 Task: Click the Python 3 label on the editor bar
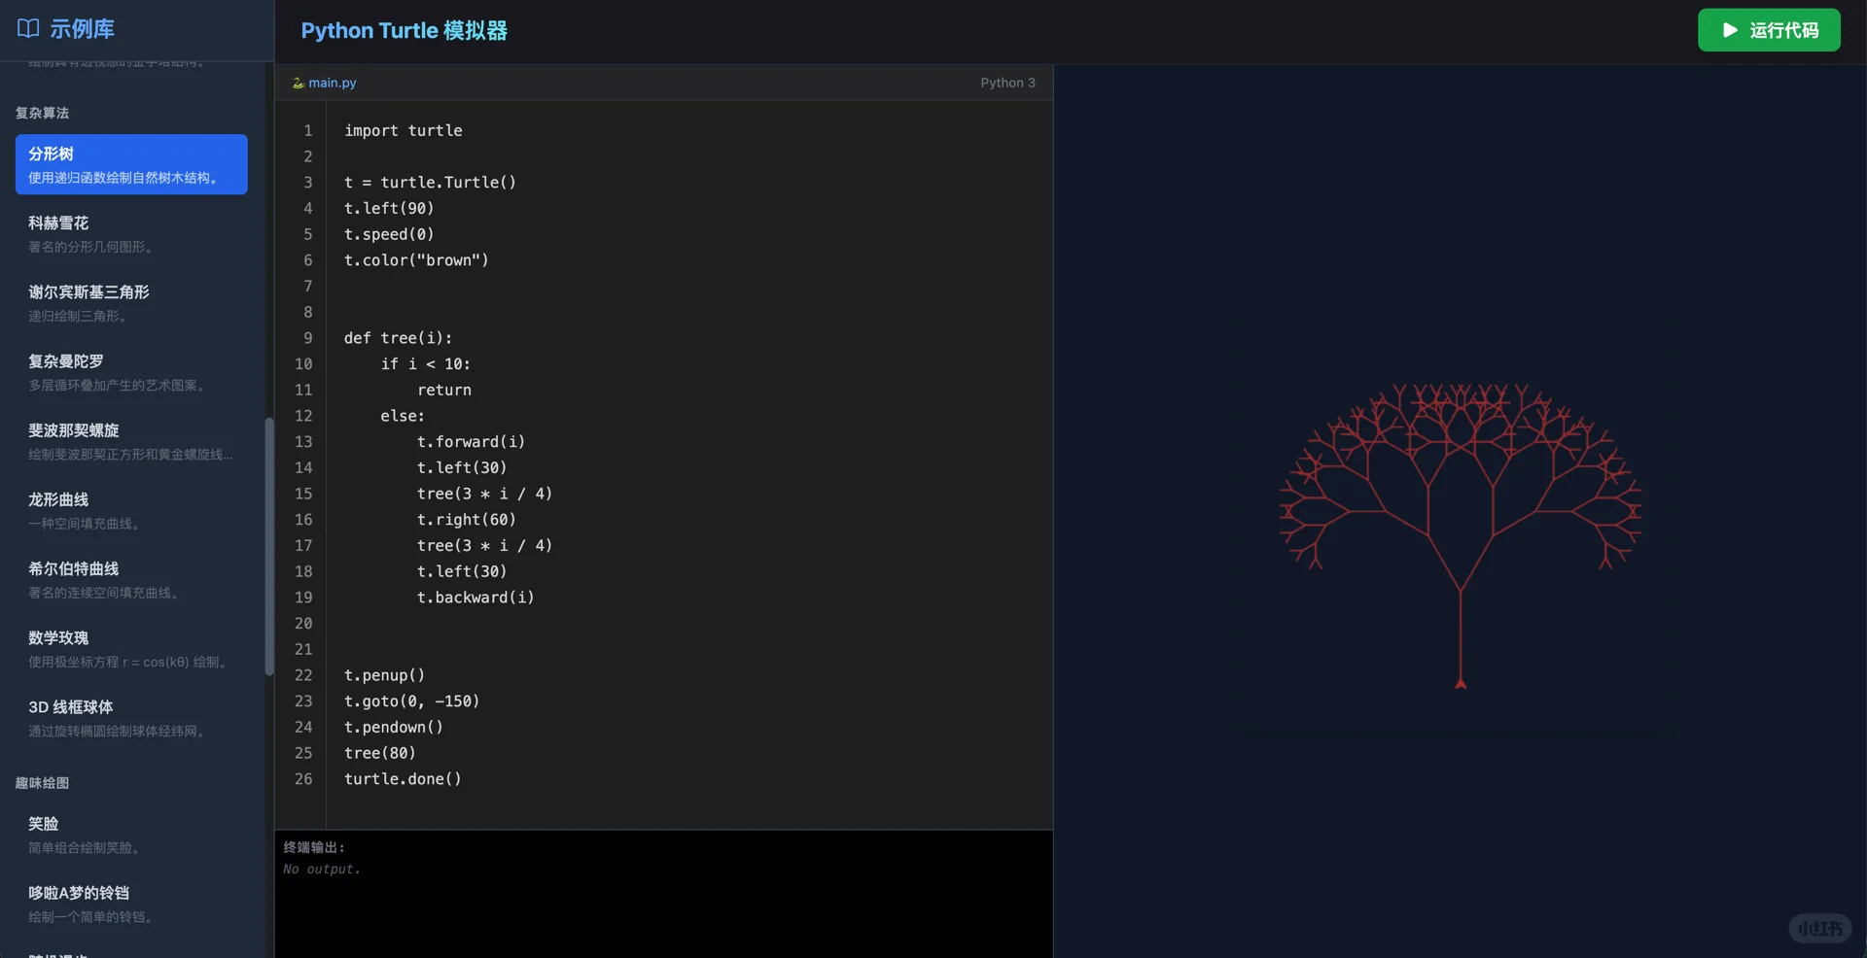(1008, 83)
